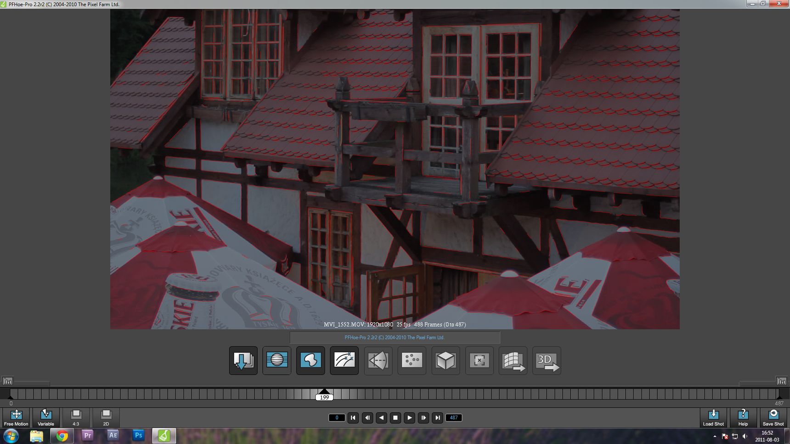Click the left panel slider below viewport
This screenshot has width=790, height=444.
(x=32, y=383)
